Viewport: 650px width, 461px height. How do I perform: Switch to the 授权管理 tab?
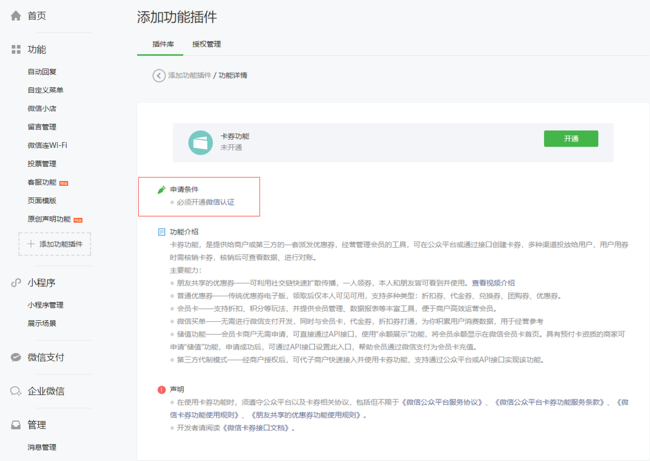point(206,44)
